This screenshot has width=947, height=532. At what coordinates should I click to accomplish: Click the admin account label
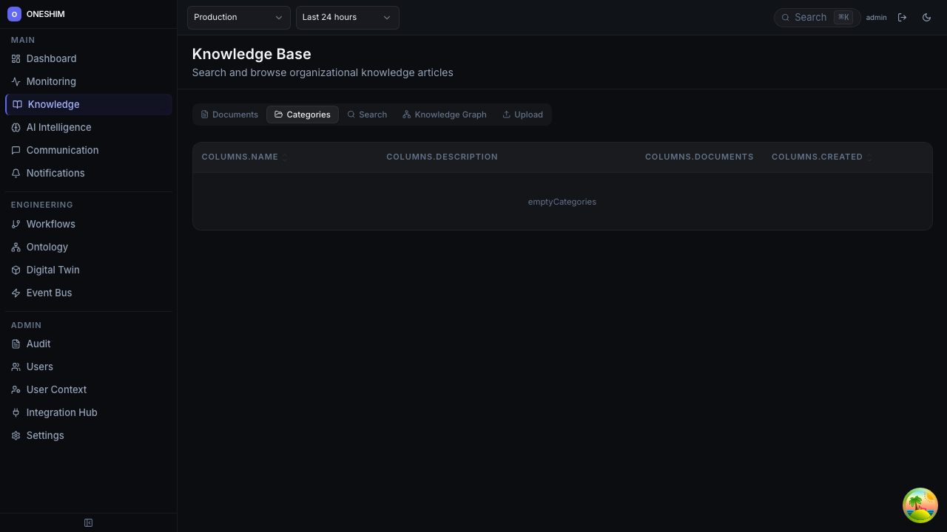(876, 17)
